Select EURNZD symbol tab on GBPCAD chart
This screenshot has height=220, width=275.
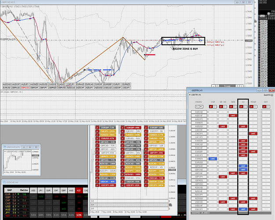click(126, 84)
